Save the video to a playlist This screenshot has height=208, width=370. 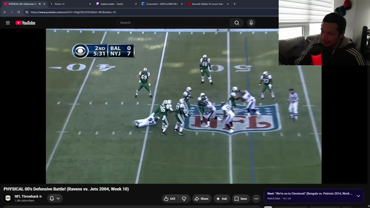(x=241, y=199)
